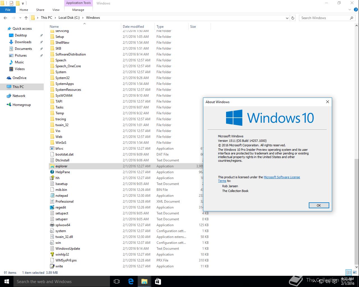Expand the ribbon with the chevron

coord(350,10)
